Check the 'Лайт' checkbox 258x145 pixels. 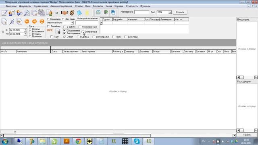coord(52,37)
